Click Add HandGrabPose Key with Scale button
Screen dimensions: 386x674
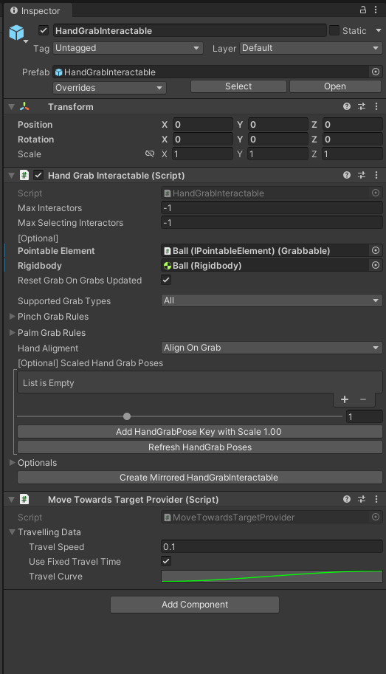[200, 432]
